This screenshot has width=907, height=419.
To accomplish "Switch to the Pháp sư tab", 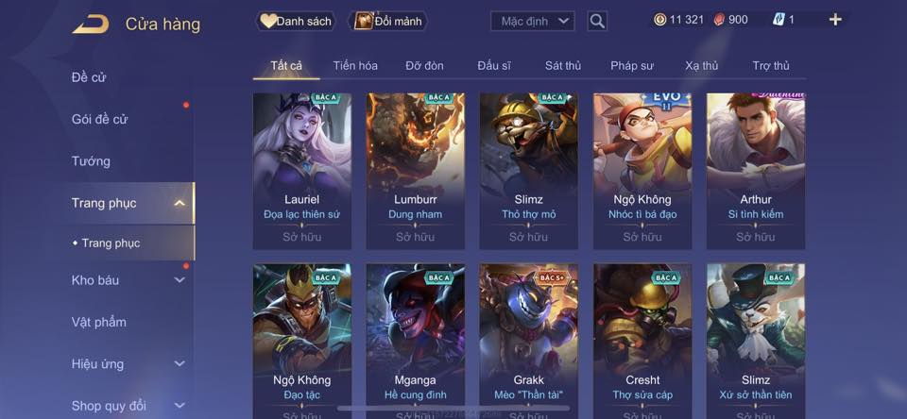I will click(x=632, y=66).
